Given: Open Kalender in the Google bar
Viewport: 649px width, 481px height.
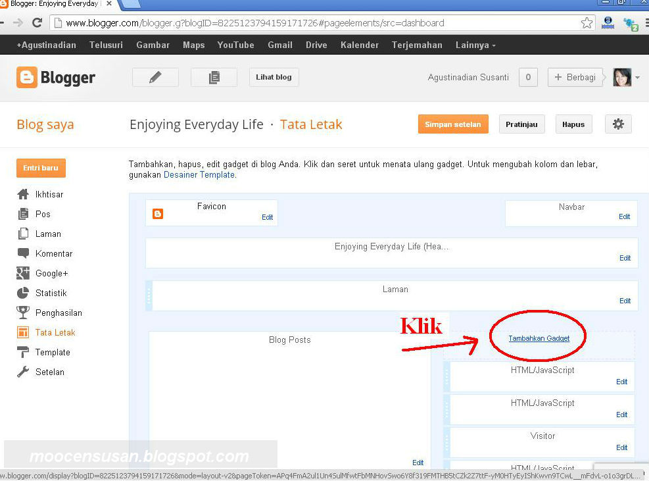Looking at the screenshot, I should coord(360,45).
